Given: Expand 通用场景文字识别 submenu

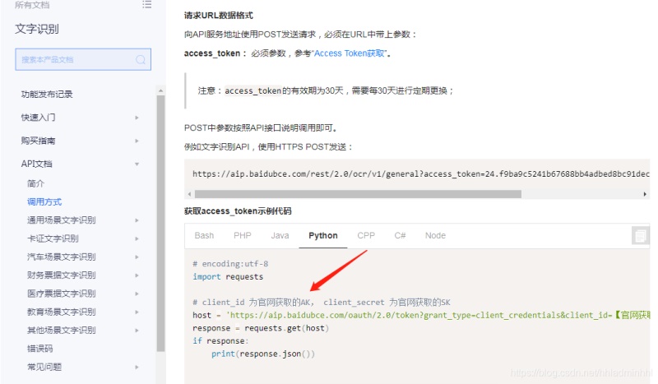Looking at the screenshot, I should (137, 220).
